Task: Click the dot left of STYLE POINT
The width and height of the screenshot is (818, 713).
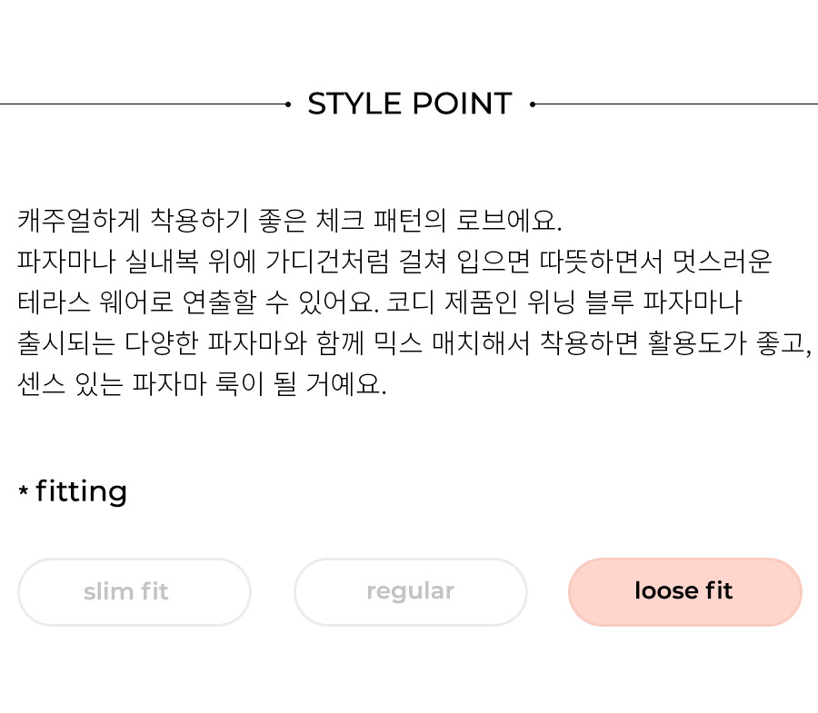Action: (288, 104)
